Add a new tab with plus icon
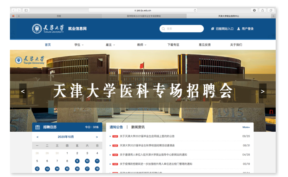Viewport: 288px width, 177px height. [x=273, y=16]
